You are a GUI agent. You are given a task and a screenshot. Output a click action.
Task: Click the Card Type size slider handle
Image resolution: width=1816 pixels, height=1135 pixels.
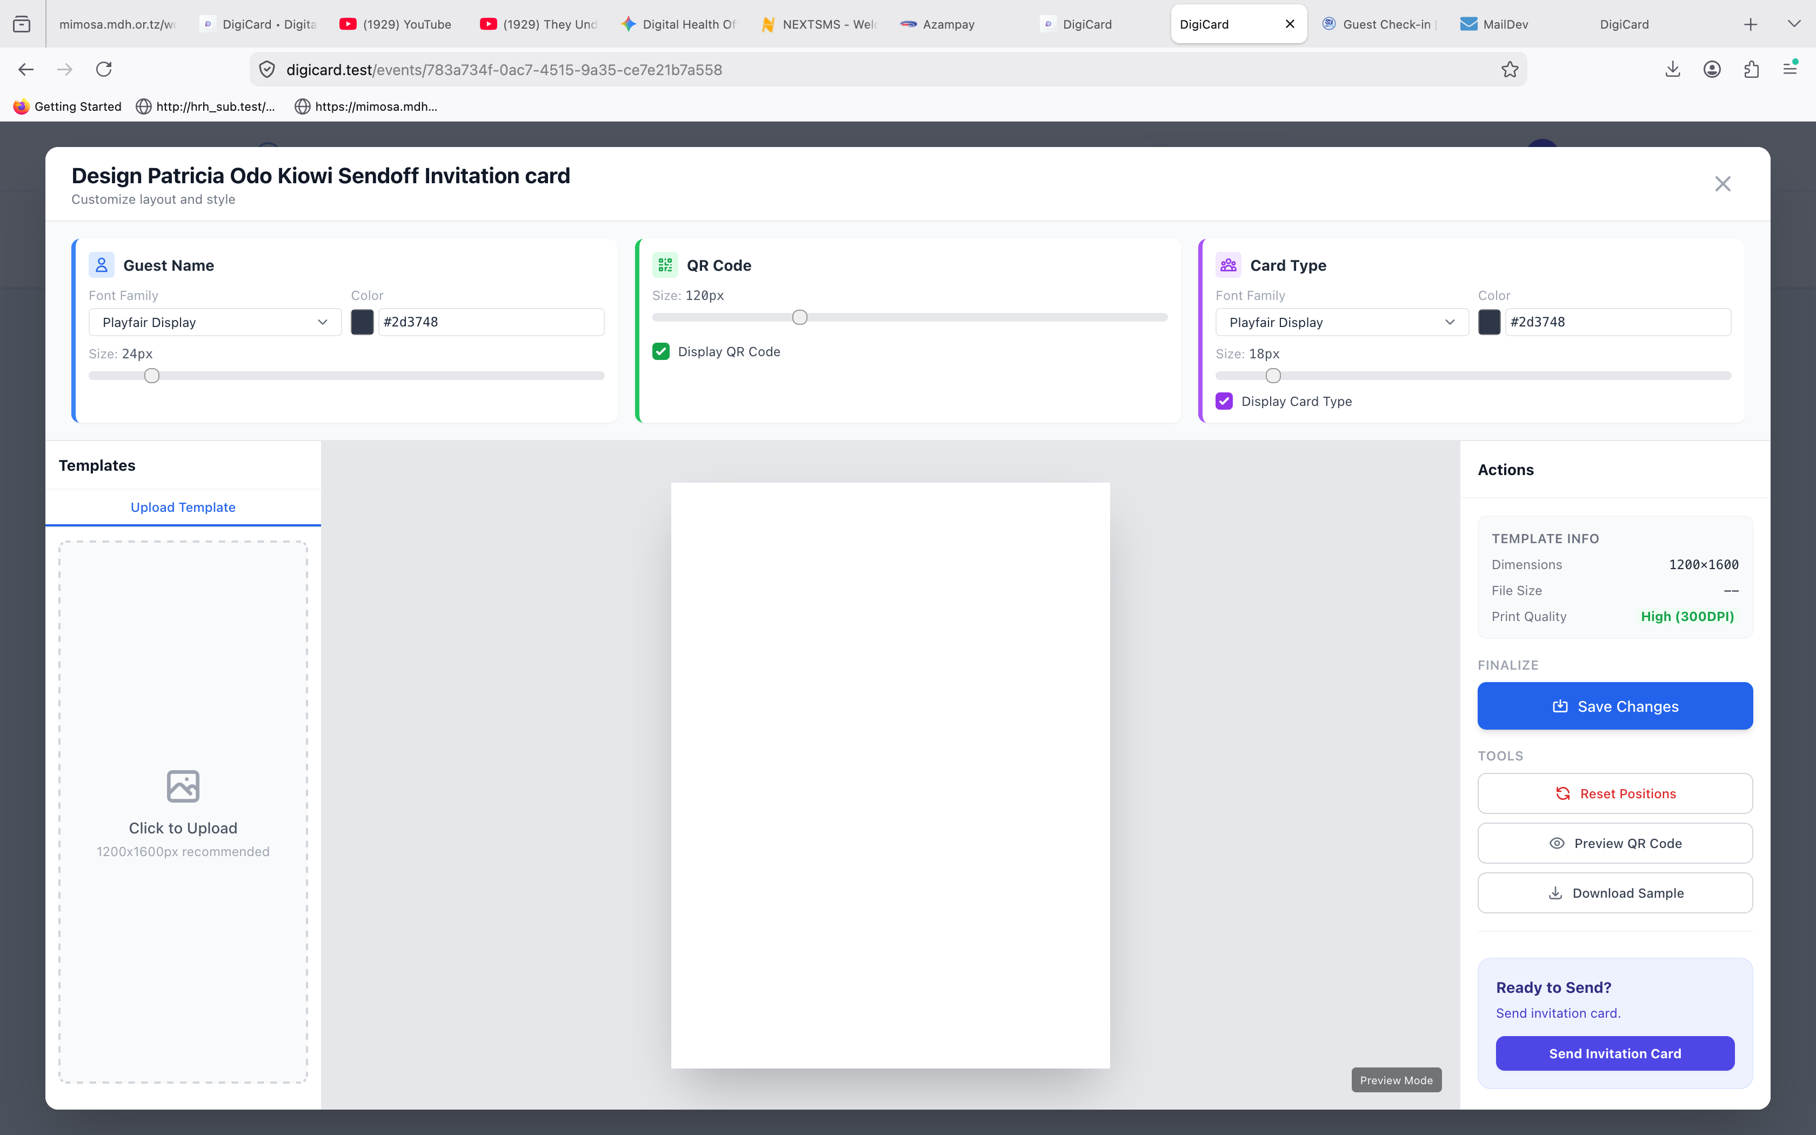click(1273, 375)
